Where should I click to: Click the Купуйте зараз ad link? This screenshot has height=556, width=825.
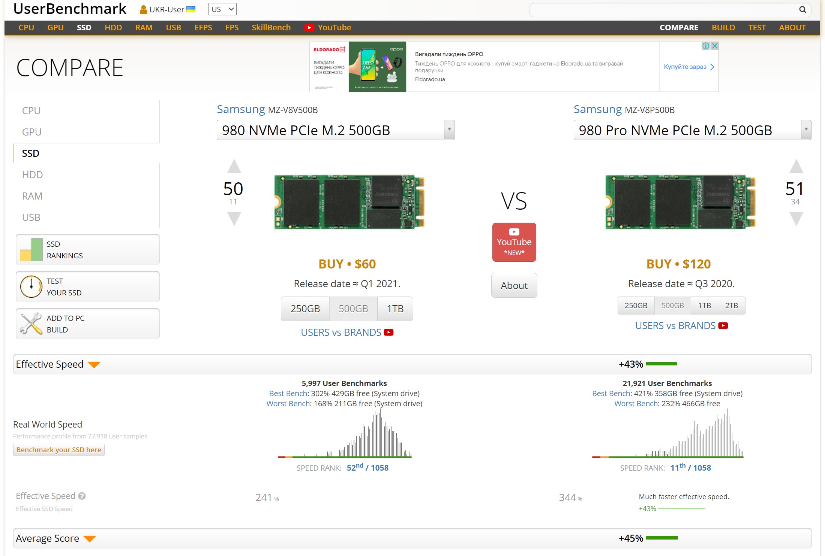click(689, 67)
